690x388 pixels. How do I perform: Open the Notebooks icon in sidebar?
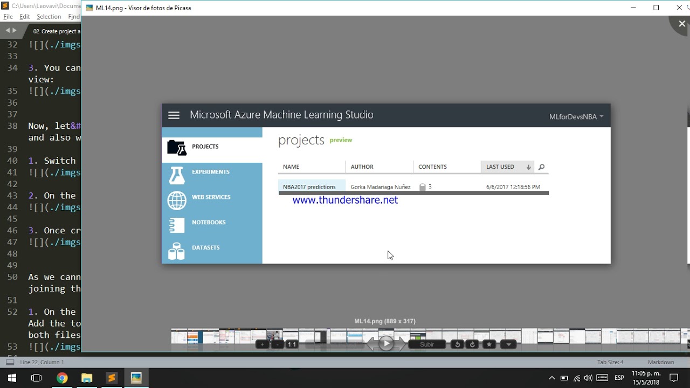177,225
